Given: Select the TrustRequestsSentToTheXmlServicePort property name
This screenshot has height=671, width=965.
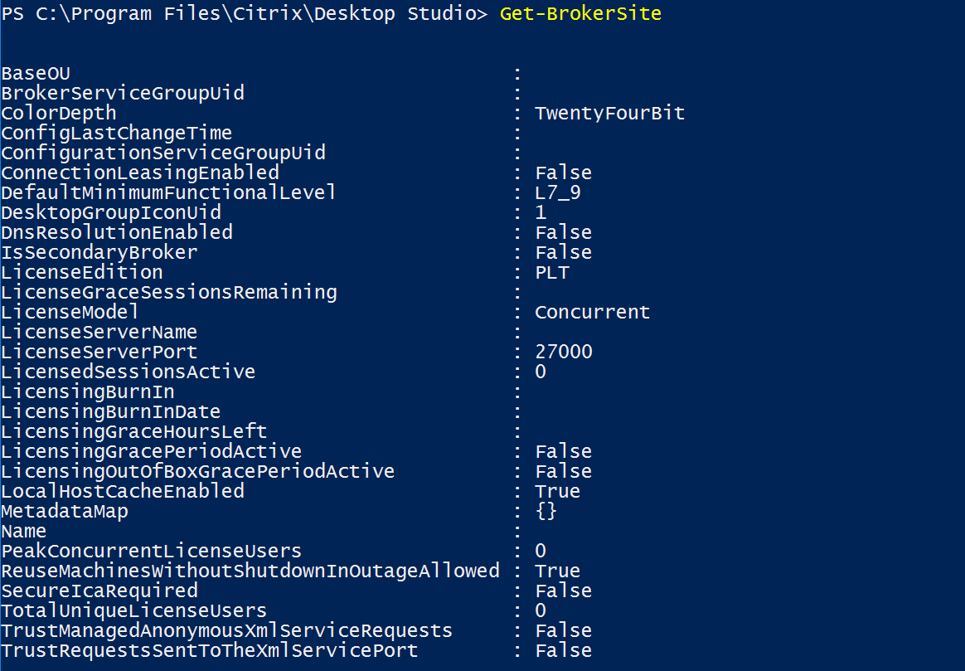Looking at the screenshot, I should point(210,651).
